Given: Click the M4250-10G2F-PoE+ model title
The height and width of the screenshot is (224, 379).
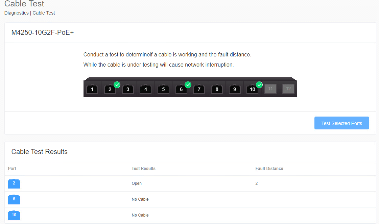Looking at the screenshot, I should tap(43, 32).
